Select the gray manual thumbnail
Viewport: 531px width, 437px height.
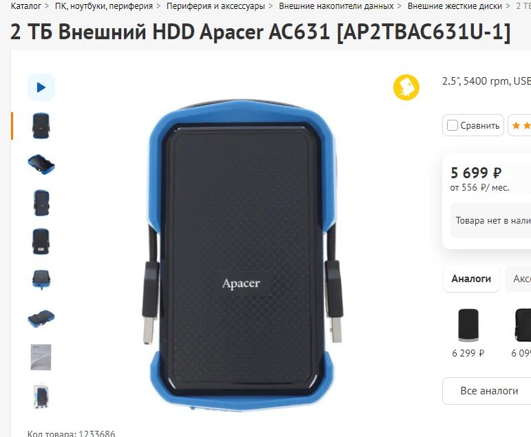41,357
